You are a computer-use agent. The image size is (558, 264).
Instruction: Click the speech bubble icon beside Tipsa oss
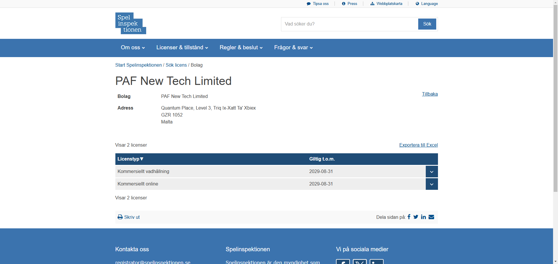309,4
